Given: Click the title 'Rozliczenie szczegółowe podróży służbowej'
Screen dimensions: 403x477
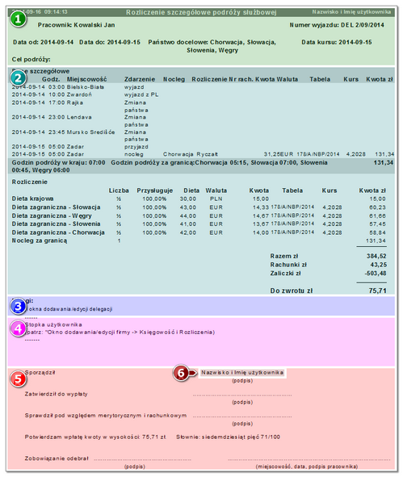Looking at the screenshot, I should [201, 12].
